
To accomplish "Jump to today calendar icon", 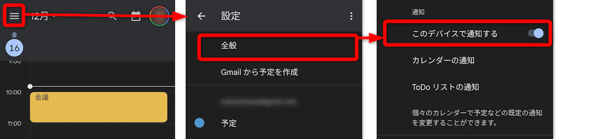I will point(136,16).
